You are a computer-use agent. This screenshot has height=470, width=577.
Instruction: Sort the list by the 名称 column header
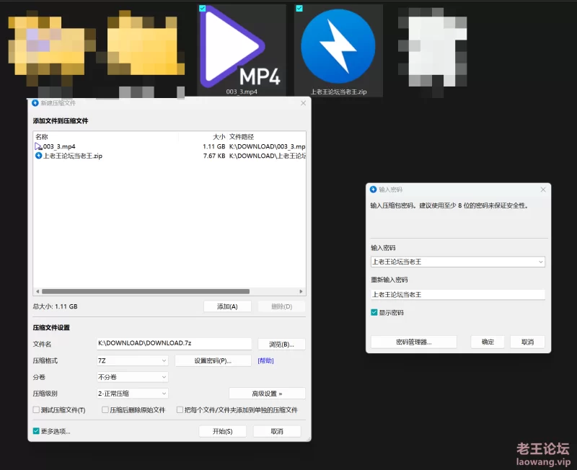pos(106,137)
